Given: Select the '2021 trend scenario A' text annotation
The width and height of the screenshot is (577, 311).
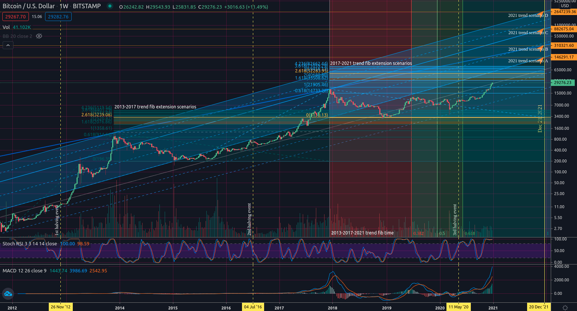Looking at the screenshot, I should (x=528, y=61).
